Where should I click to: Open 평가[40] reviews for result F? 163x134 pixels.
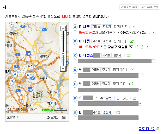[x=122, y=98]
